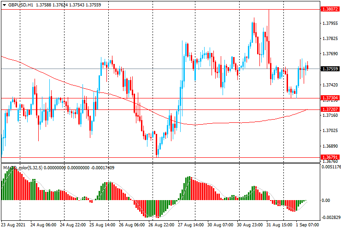Select the red horizontal line at 1.36791
341x230 pixels.
coord(160,157)
